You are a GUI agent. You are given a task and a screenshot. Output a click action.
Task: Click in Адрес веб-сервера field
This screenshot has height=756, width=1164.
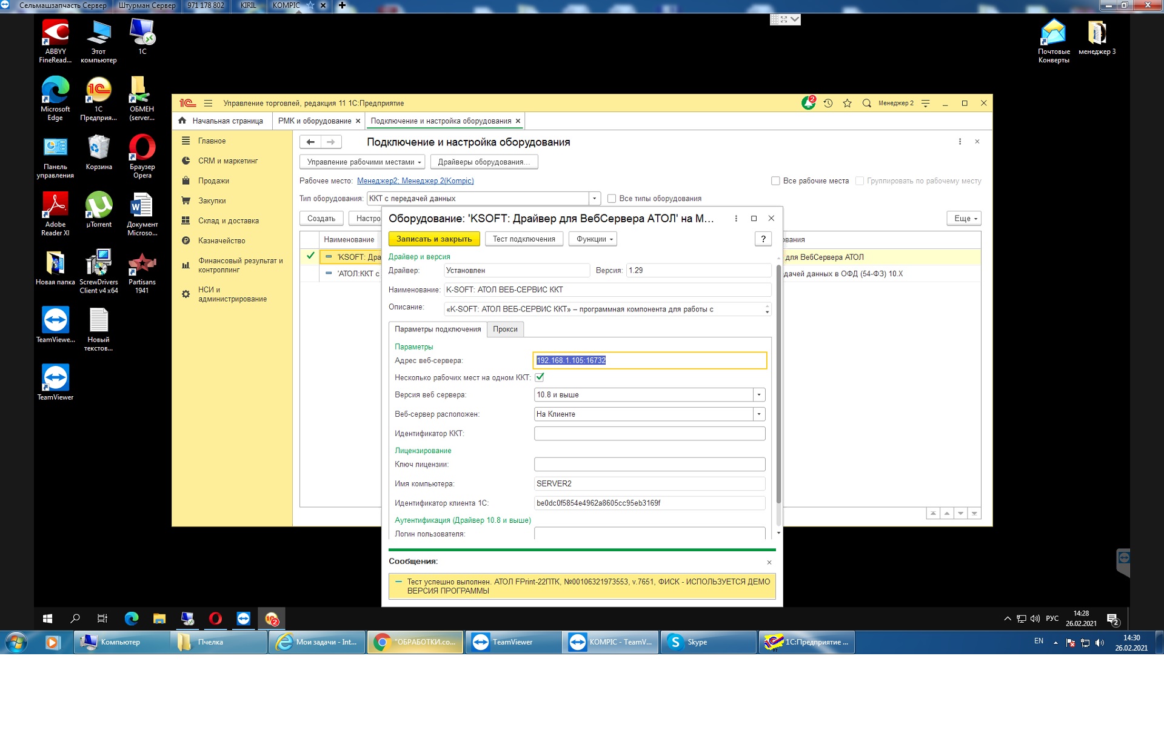(650, 360)
